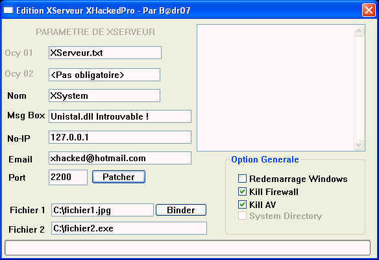The width and height of the screenshot is (379, 260).
Task: Click the Port field showing 2200
Action: coord(68,177)
